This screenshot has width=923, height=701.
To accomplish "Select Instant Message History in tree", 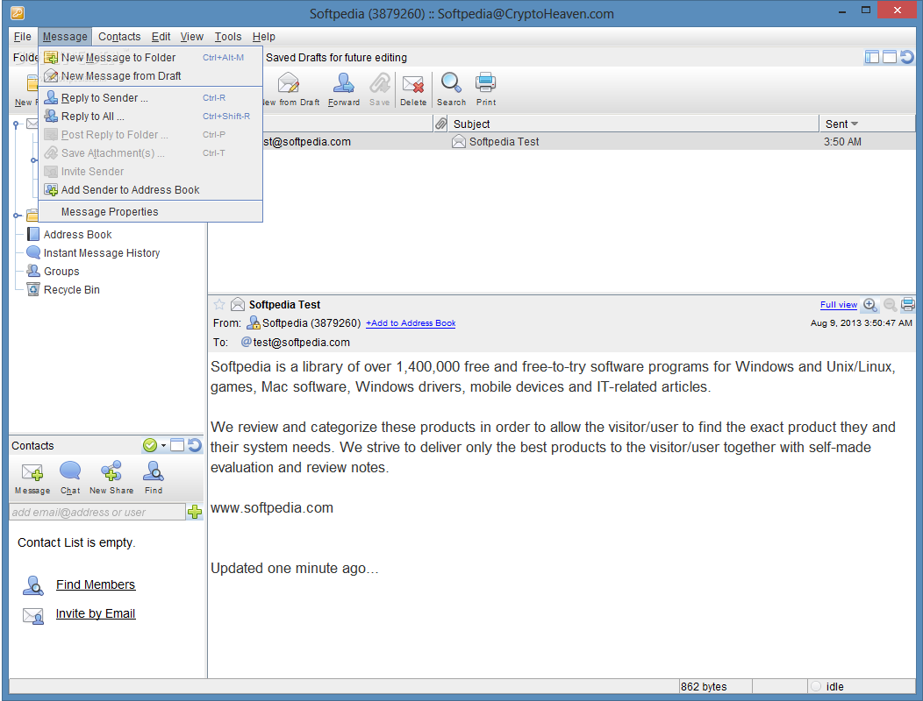I will click(93, 253).
